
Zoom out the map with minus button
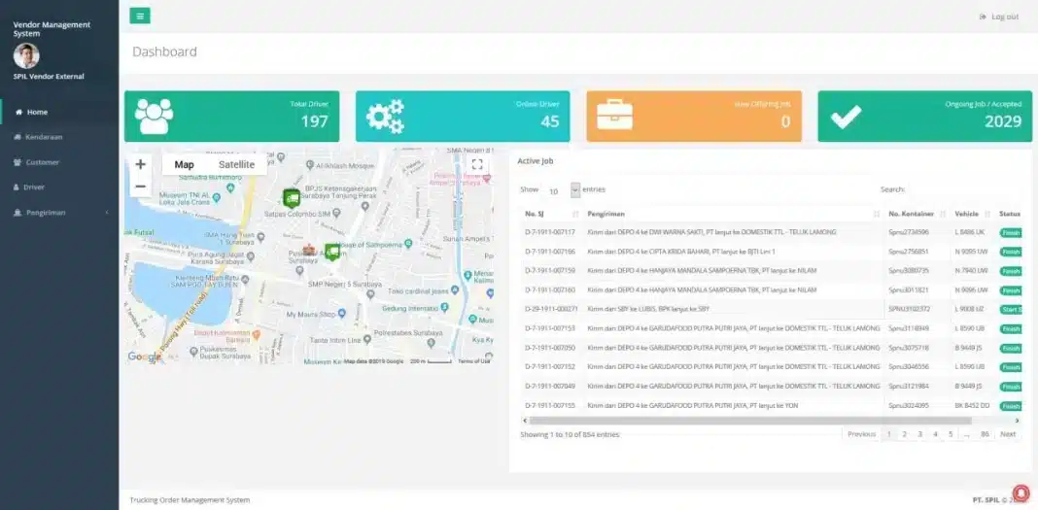coord(141,187)
